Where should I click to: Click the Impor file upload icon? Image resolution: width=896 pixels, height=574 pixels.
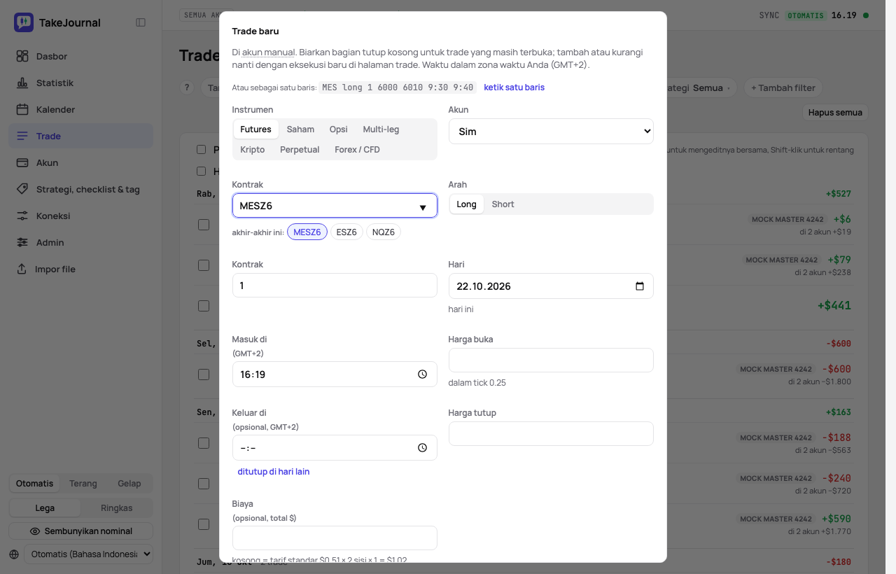click(x=22, y=269)
